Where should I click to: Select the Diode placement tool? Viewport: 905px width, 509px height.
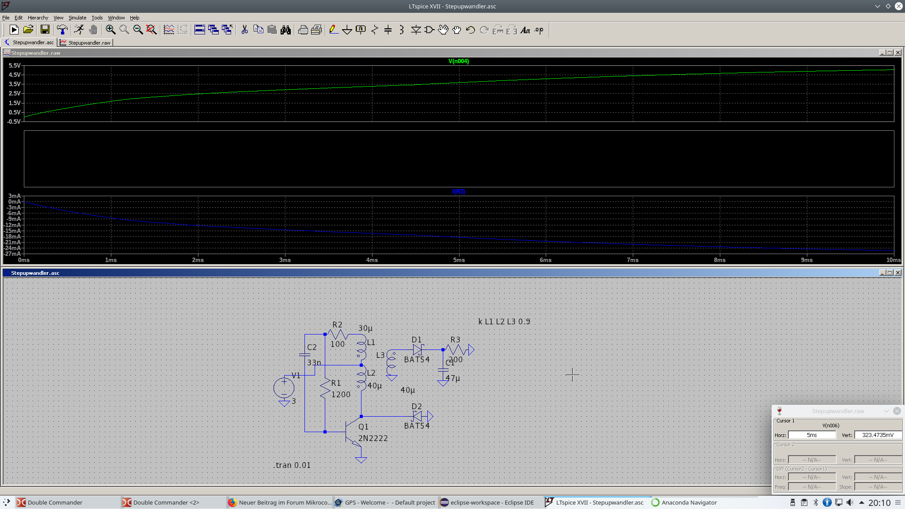416,30
